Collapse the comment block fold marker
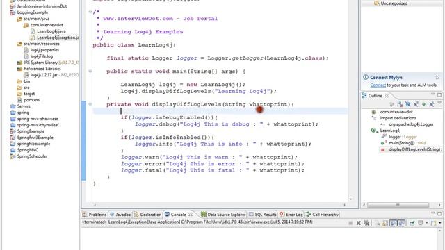 pyautogui.click(x=90, y=12)
